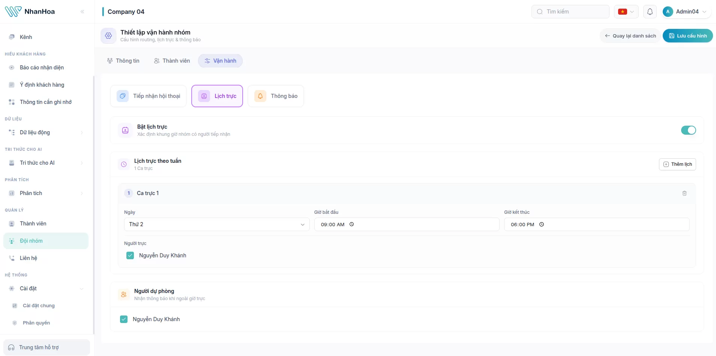Image resolution: width=716 pixels, height=356 pixels.
Task: Click the Thiết lập vận hành gear icon
Action: [108, 36]
